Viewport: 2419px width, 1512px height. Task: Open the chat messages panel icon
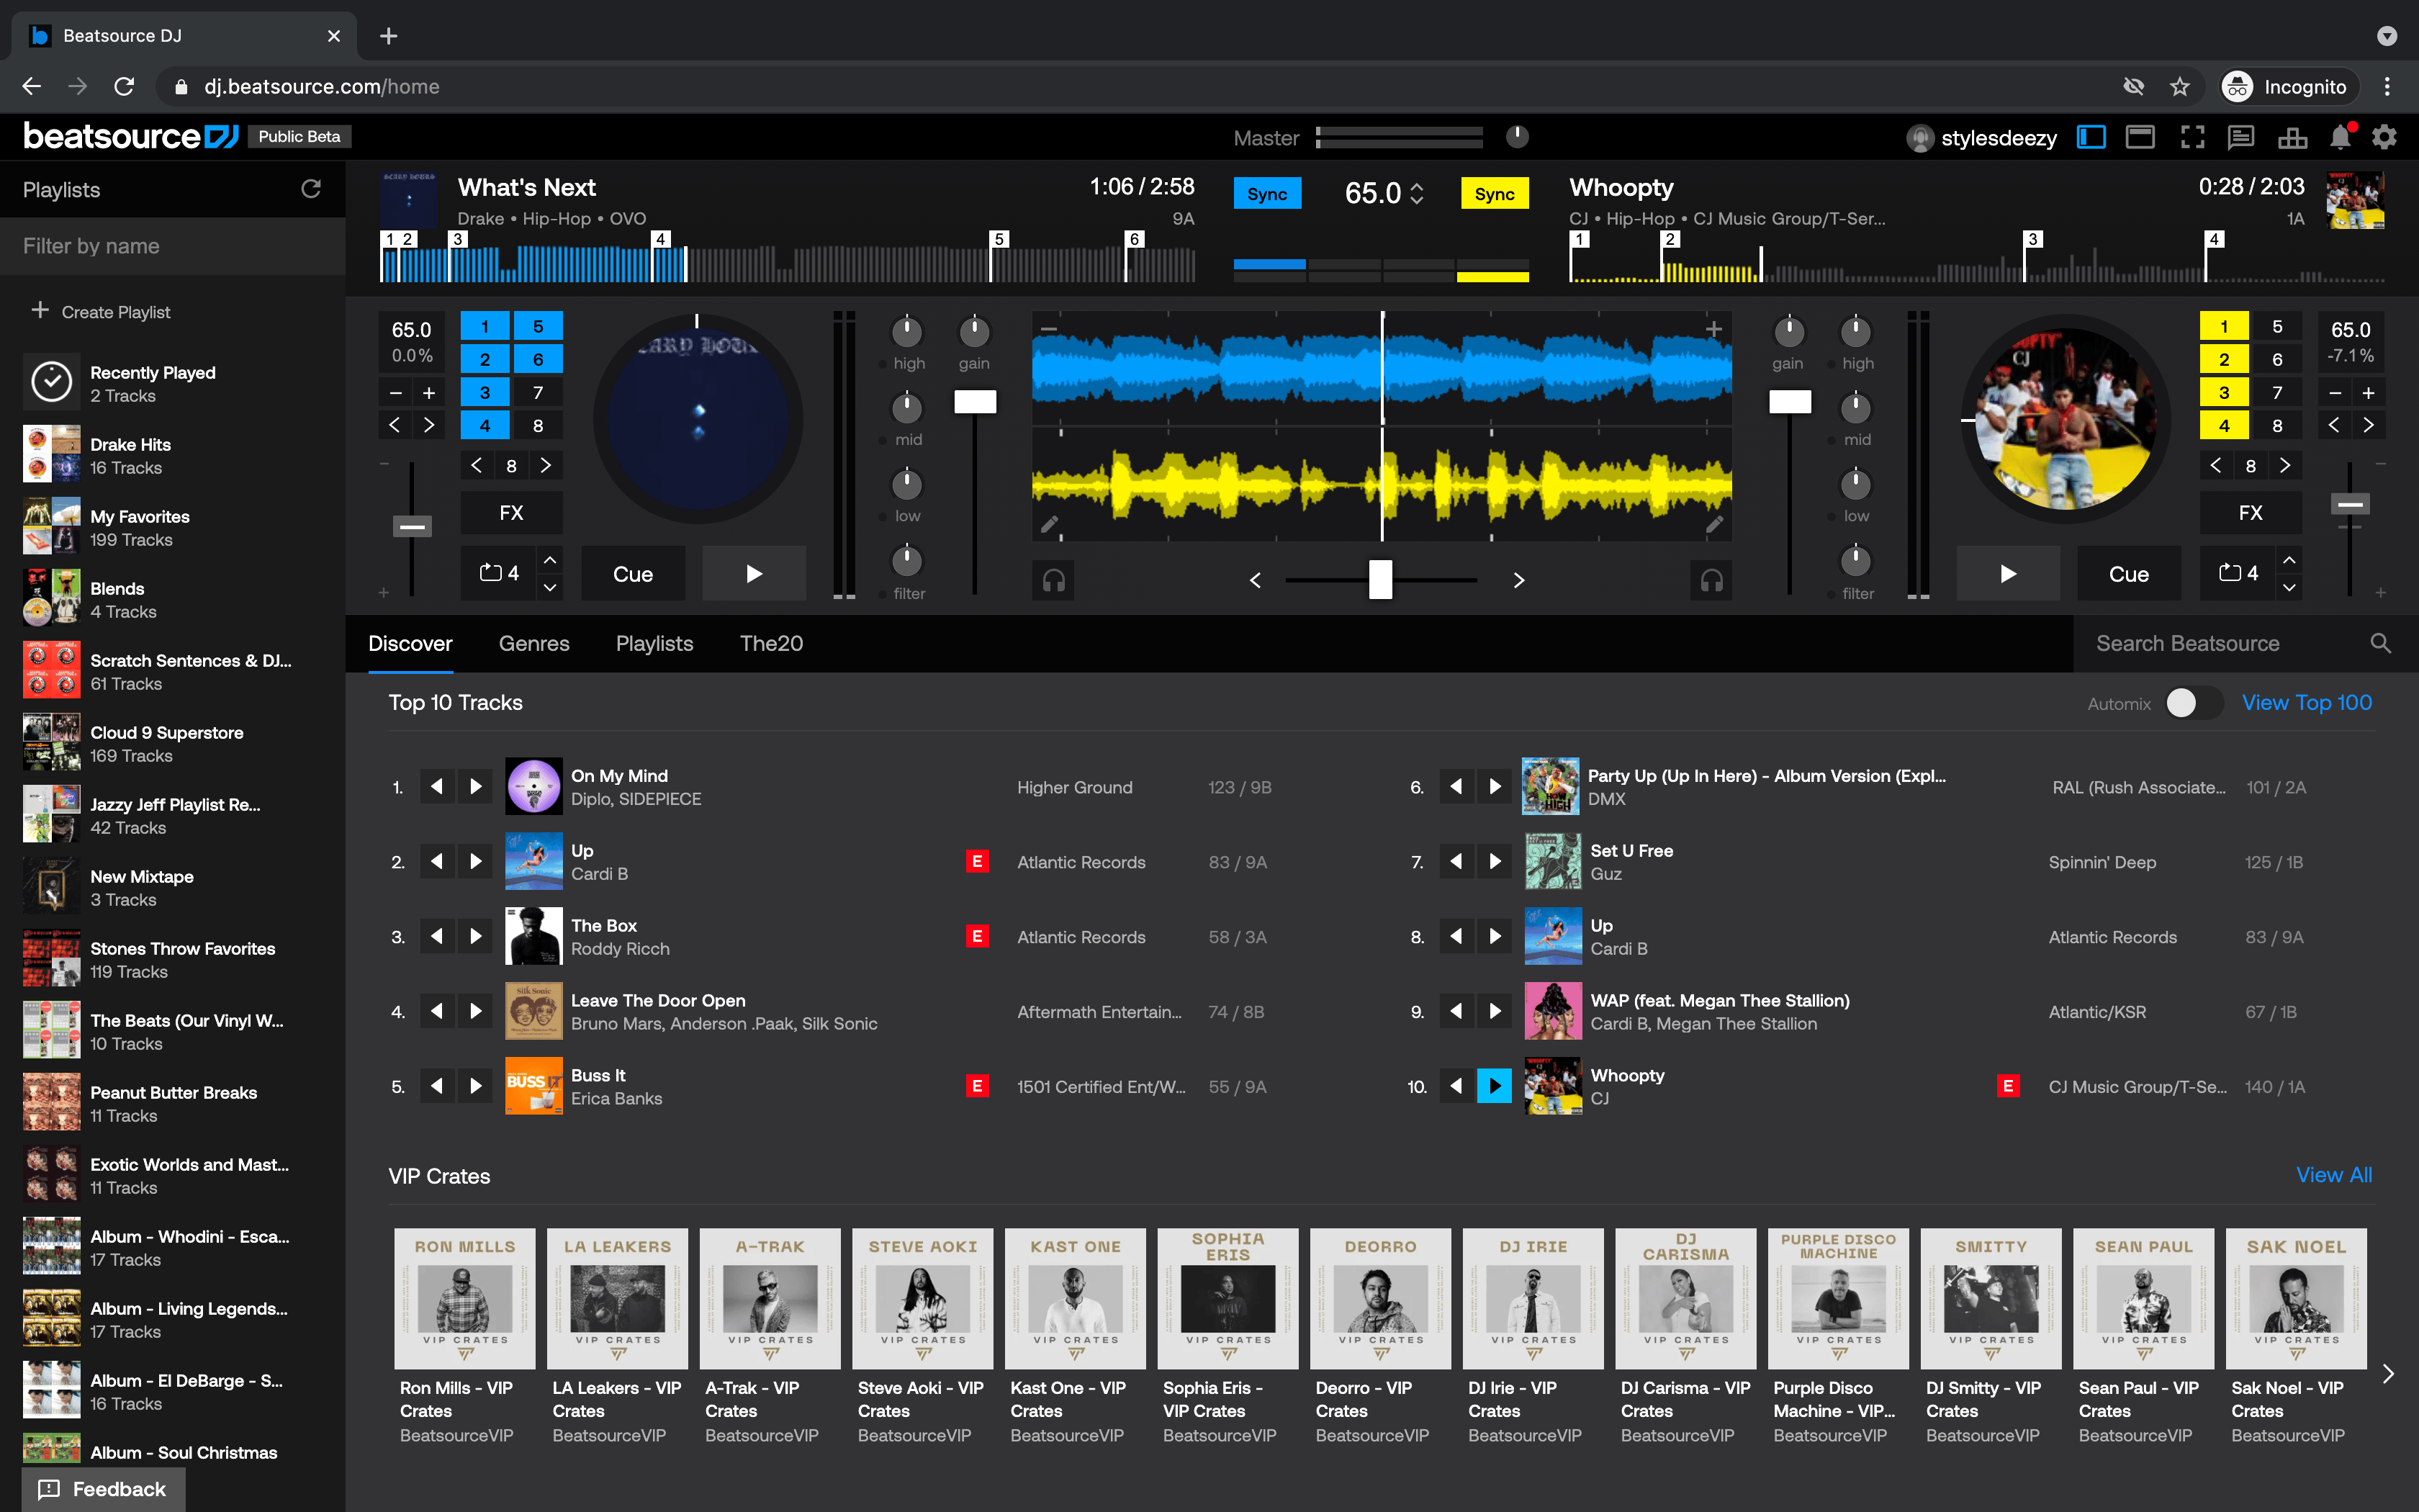click(x=2242, y=137)
